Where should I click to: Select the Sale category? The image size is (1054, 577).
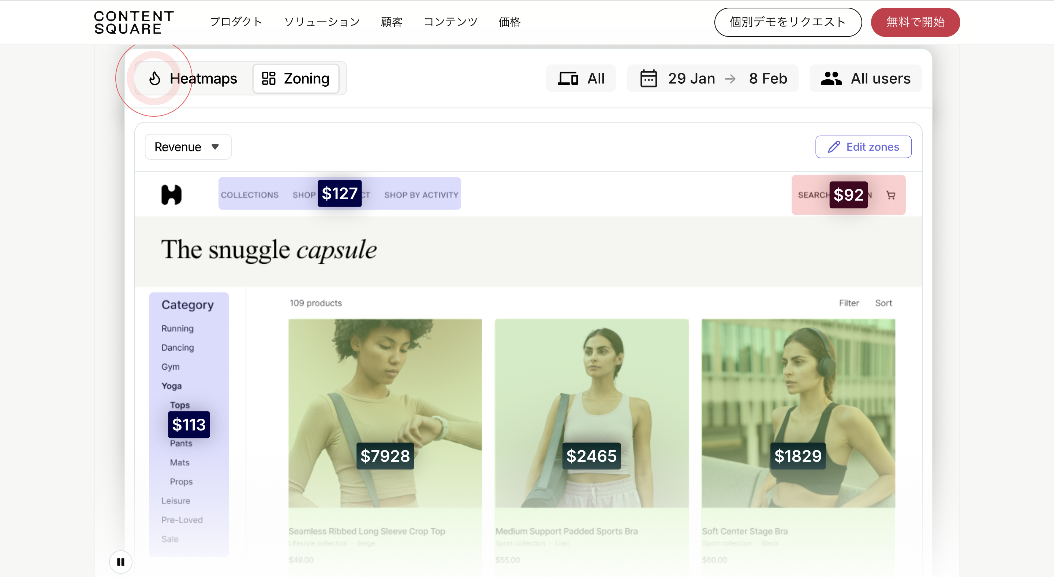coord(170,539)
